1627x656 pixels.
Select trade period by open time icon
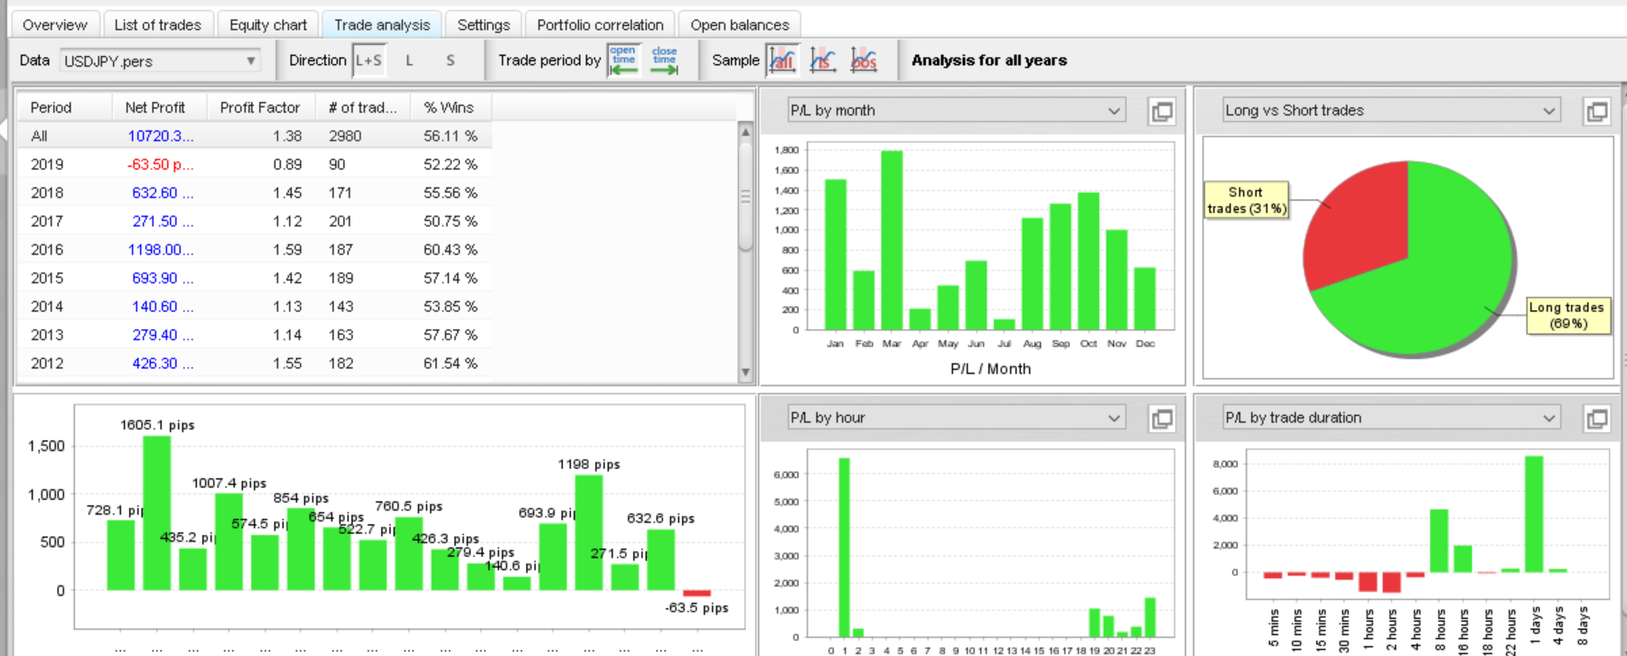click(623, 60)
